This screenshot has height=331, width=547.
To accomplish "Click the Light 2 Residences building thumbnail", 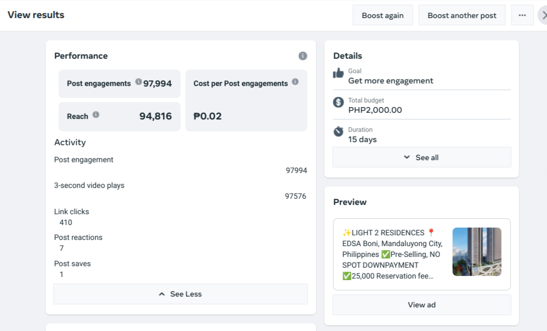I will click(x=476, y=252).
